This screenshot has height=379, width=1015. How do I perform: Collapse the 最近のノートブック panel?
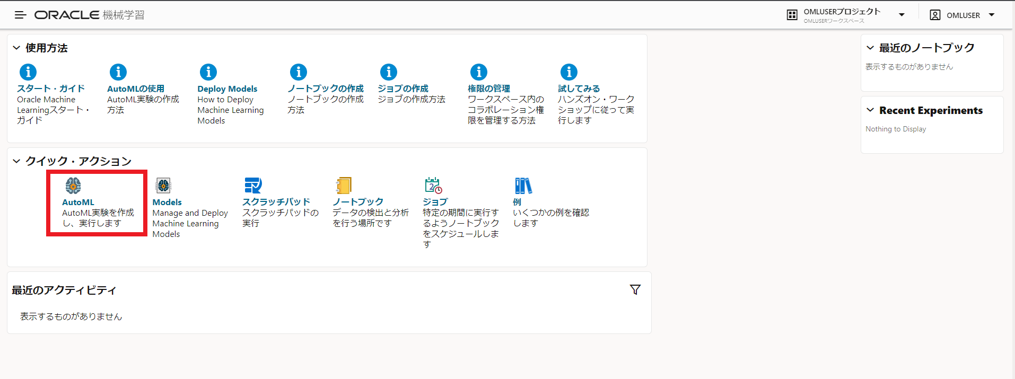coord(870,48)
